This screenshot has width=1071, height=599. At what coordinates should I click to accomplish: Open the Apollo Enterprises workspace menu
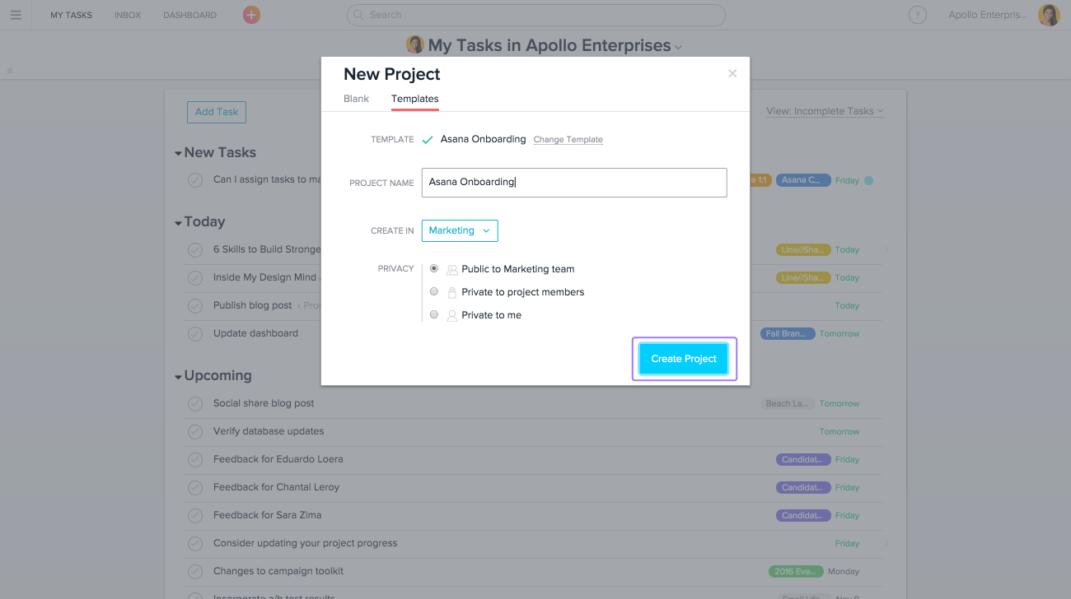(987, 15)
